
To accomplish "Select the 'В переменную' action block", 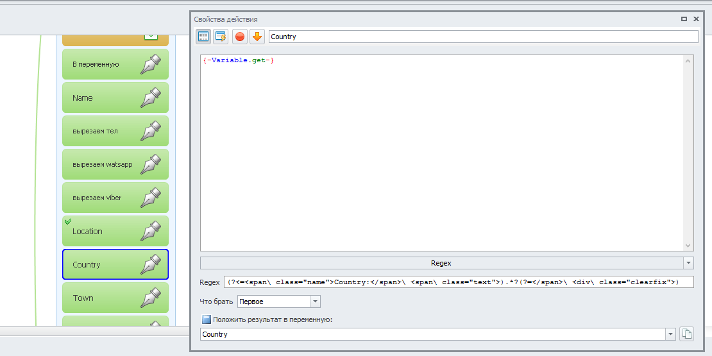I will point(115,65).
